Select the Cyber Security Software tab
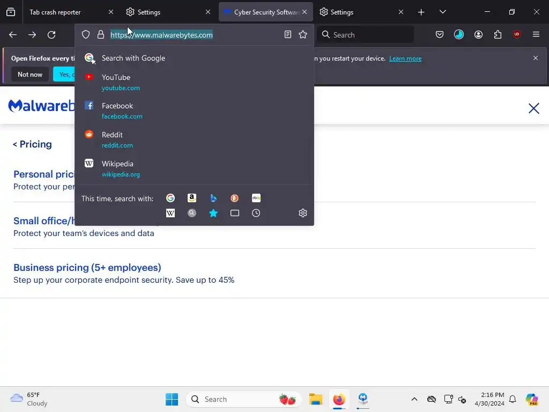This screenshot has width=549, height=412. tap(266, 12)
